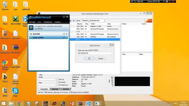Check the Not Full filter
The image size is (189, 106).
pyautogui.click(x=57, y=79)
